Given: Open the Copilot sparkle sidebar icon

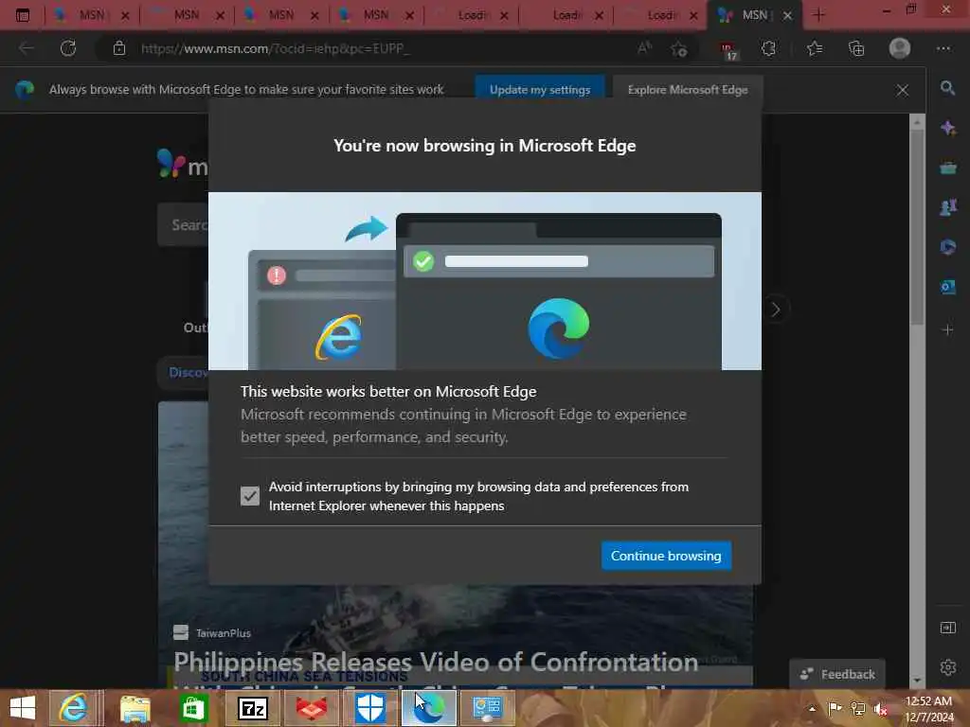Looking at the screenshot, I should (947, 128).
